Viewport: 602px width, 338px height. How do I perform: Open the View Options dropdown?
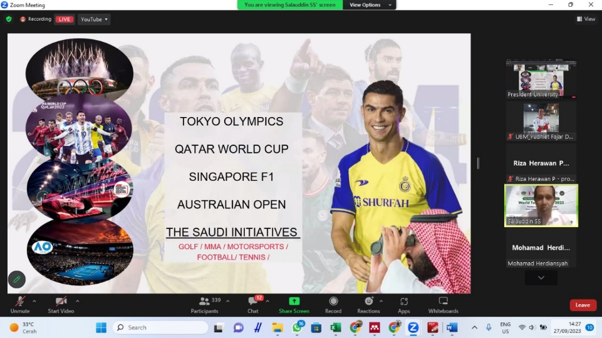pos(370,5)
